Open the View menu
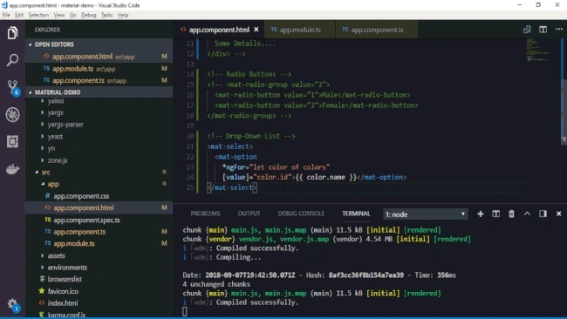This screenshot has width=567, height=319. coord(59,15)
